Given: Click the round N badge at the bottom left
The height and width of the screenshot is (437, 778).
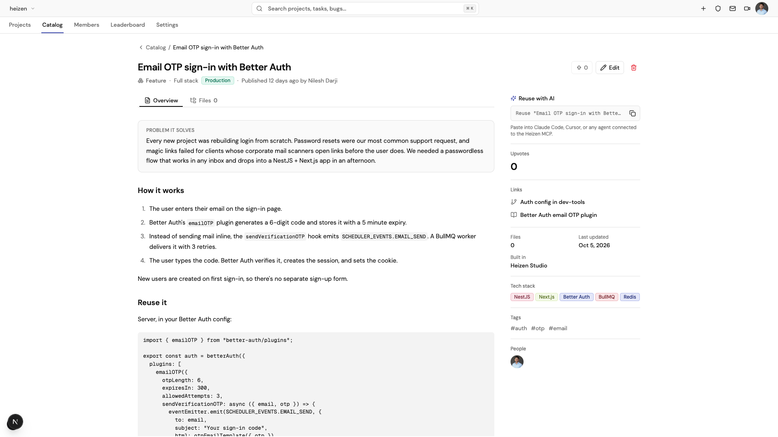Looking at the screenshot, I should 15,422.
